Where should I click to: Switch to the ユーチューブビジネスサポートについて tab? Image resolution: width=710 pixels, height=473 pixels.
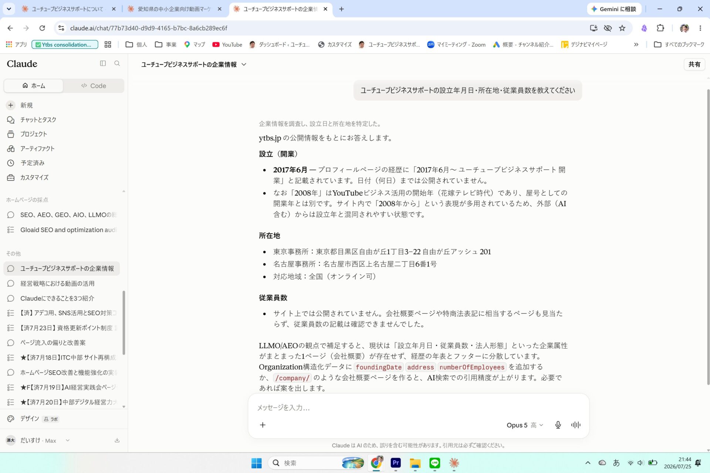67,9
